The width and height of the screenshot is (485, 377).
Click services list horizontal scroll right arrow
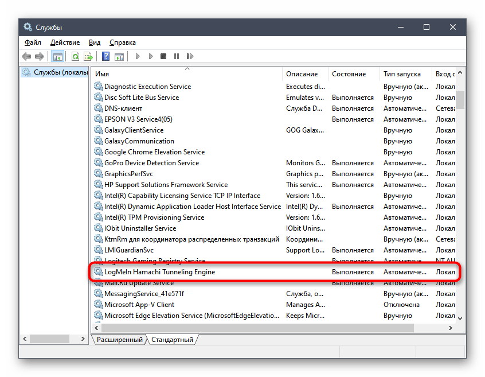(x=451, y=328)
